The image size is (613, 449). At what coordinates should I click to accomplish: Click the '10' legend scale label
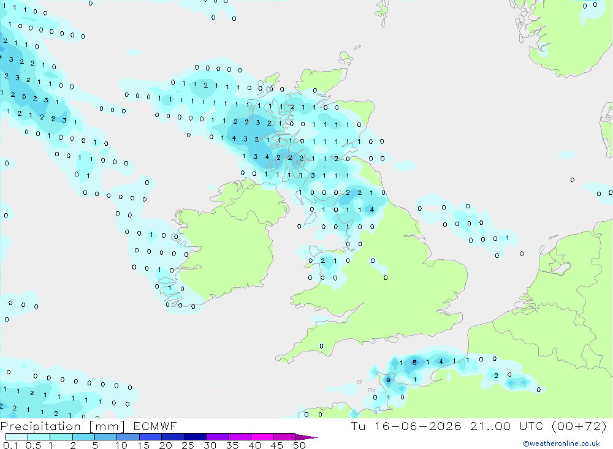click(121, 445)
